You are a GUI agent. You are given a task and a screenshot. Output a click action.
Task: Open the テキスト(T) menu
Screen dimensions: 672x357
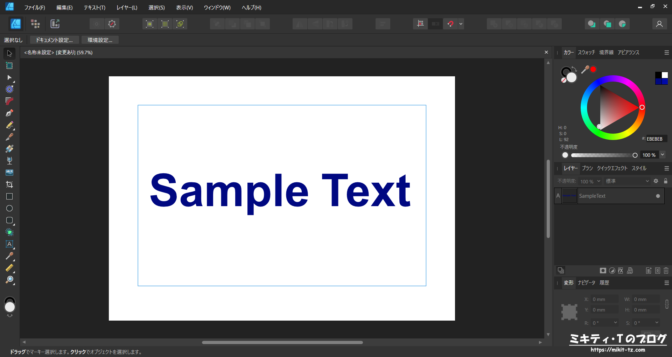[x=94, y=7]
